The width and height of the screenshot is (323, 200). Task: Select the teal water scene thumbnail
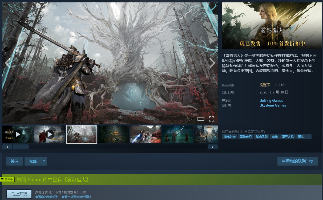178,134
